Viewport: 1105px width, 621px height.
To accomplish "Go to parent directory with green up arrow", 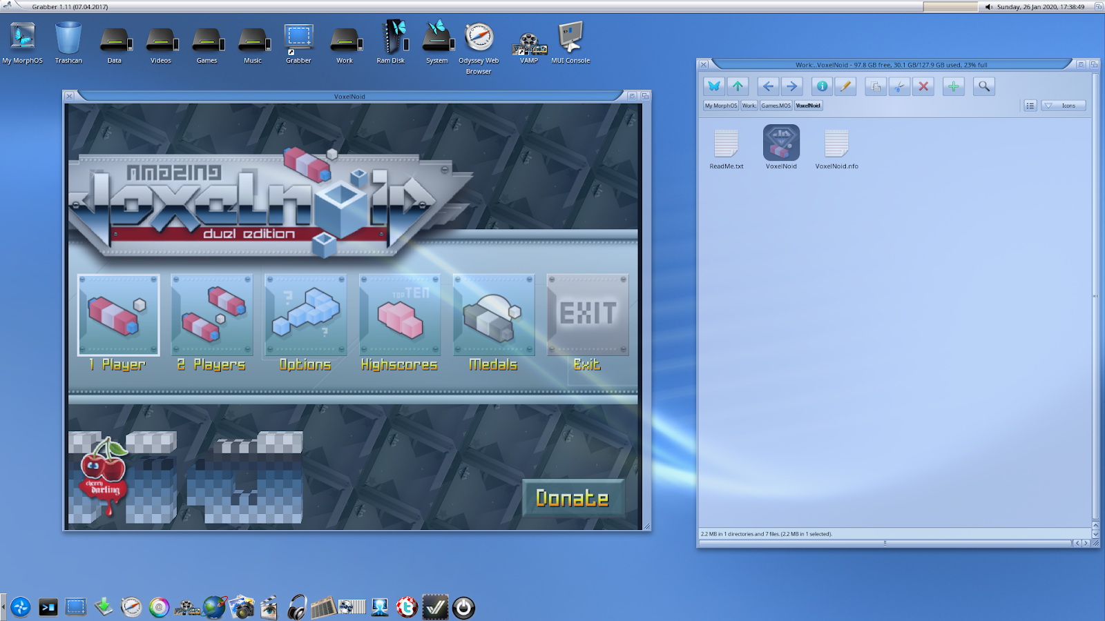I will (738, 86).
